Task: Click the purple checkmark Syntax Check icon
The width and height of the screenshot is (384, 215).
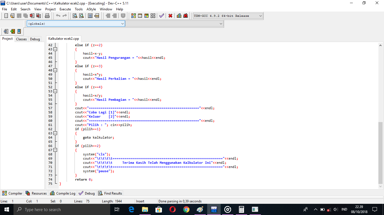Action: (x=162, y=16)
